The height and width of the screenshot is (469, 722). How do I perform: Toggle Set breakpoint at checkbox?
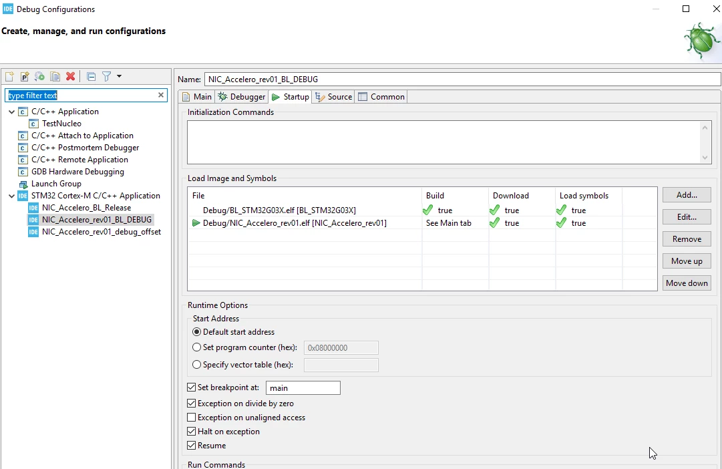(192, 387)
